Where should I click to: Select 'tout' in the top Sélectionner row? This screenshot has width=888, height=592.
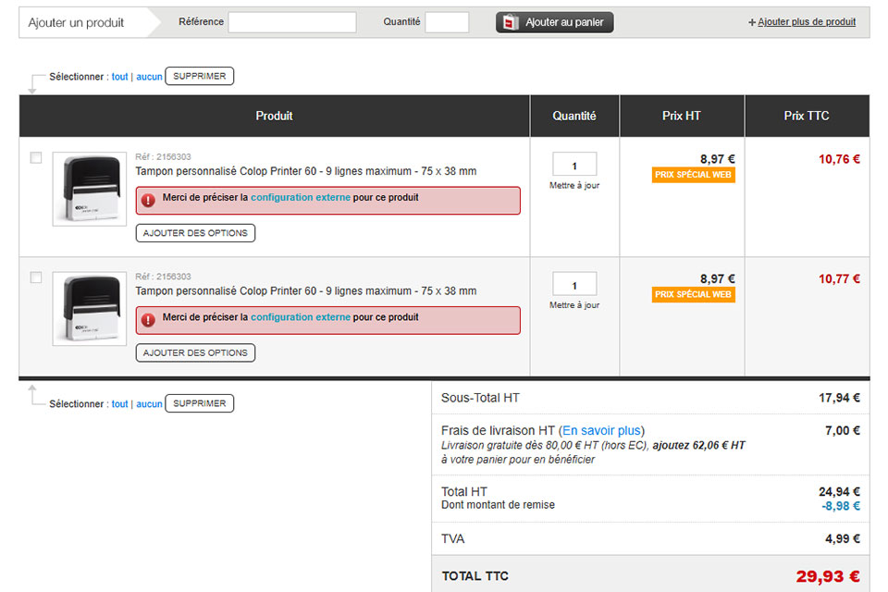click(x=119, y=77)
